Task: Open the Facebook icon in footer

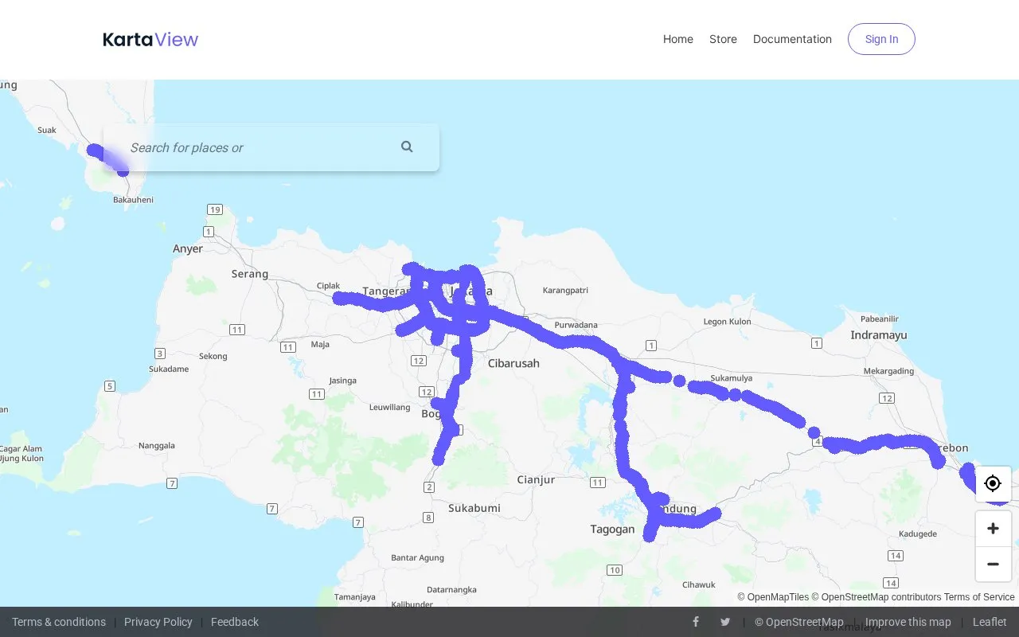Action: point(695,622)
